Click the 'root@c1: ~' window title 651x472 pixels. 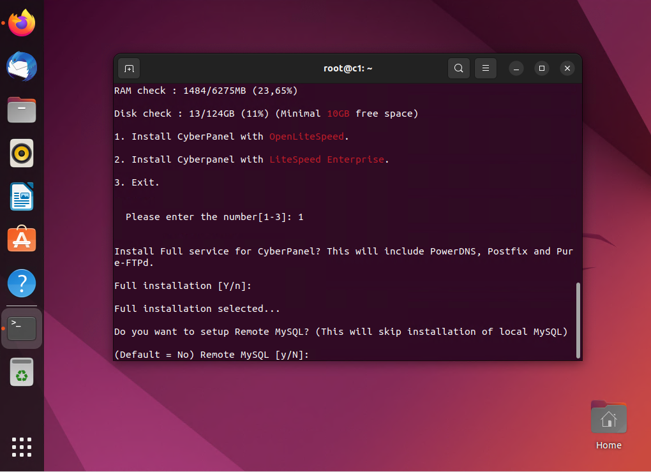(348, 68)
